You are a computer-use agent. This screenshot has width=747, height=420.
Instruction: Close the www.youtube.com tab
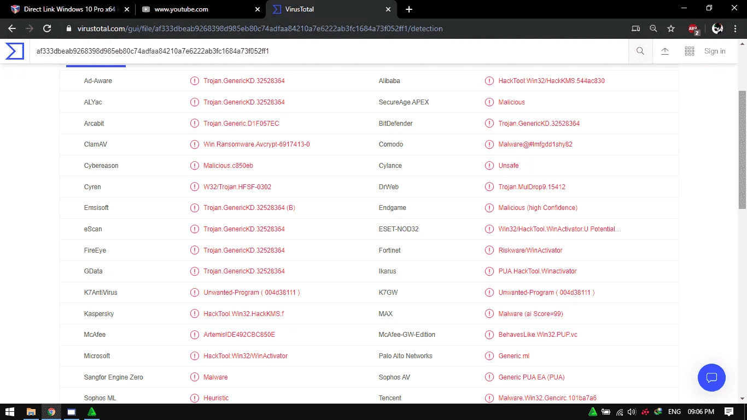click(257, 9)
